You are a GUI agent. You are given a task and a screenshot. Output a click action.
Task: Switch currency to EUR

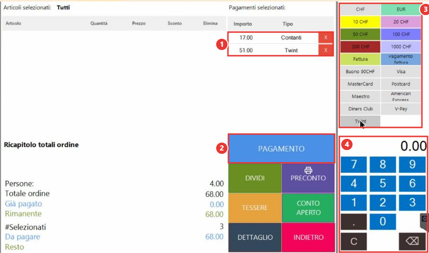[x=401, y=9]
